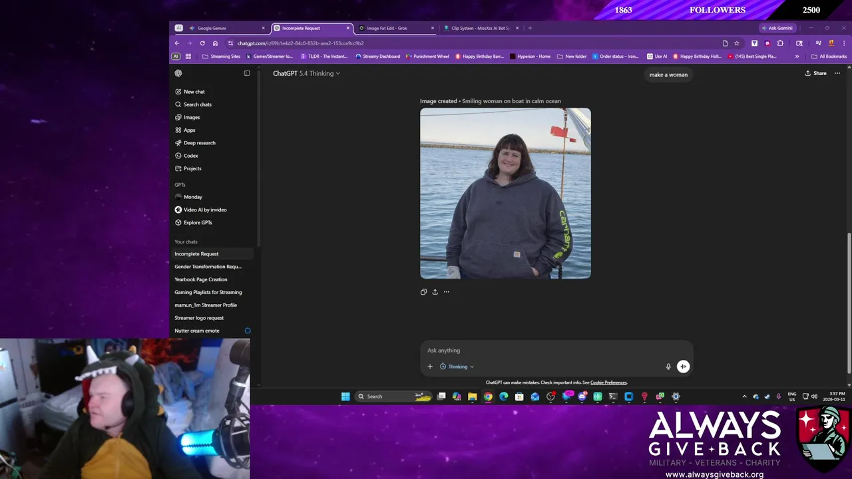This screenshot has width=852, height=479.
Task: Open Gaming Playlists for Streaming chat
Action: click(213, 292)
